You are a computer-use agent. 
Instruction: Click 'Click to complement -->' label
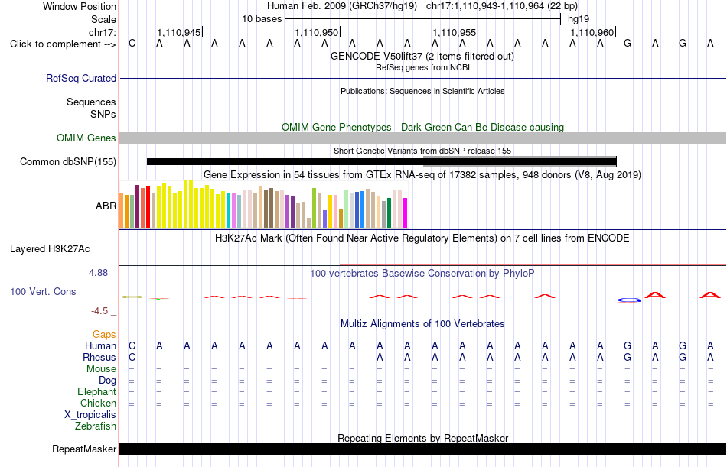(63, 44)
